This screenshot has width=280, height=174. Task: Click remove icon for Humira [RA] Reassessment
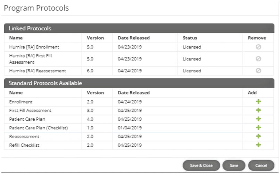(258, 71)
